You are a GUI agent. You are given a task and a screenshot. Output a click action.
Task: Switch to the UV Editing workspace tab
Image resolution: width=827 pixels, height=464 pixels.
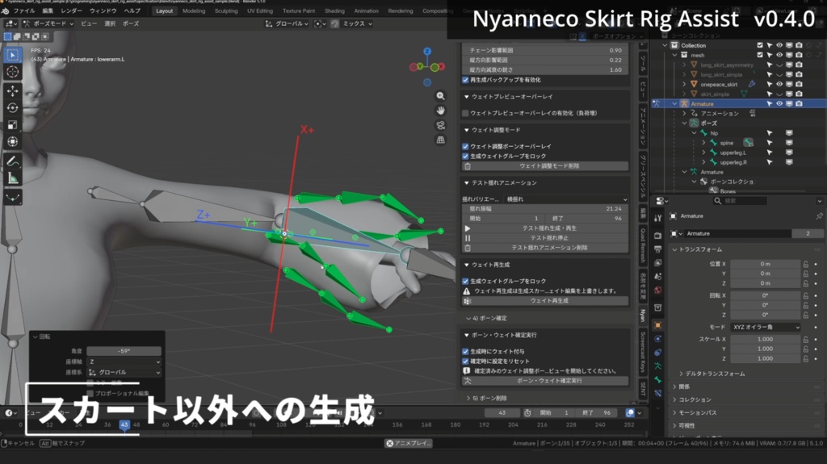pos(260,10)
